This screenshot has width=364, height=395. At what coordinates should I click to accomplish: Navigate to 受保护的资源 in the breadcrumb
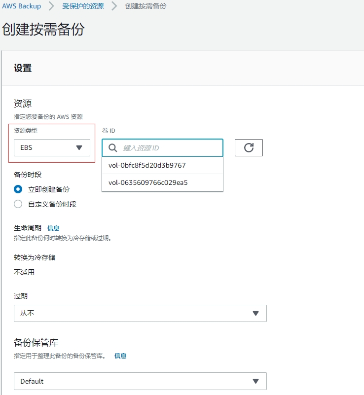click(83, 6)
